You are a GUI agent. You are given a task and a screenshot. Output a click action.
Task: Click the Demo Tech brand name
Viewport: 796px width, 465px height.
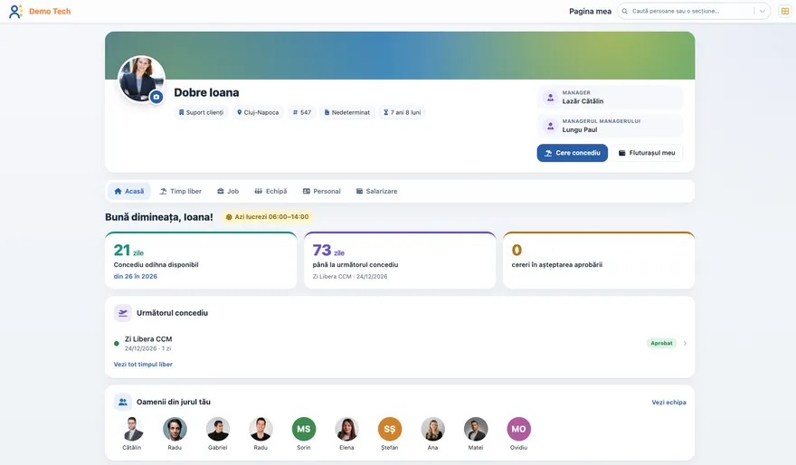click(x=50, y=11)
